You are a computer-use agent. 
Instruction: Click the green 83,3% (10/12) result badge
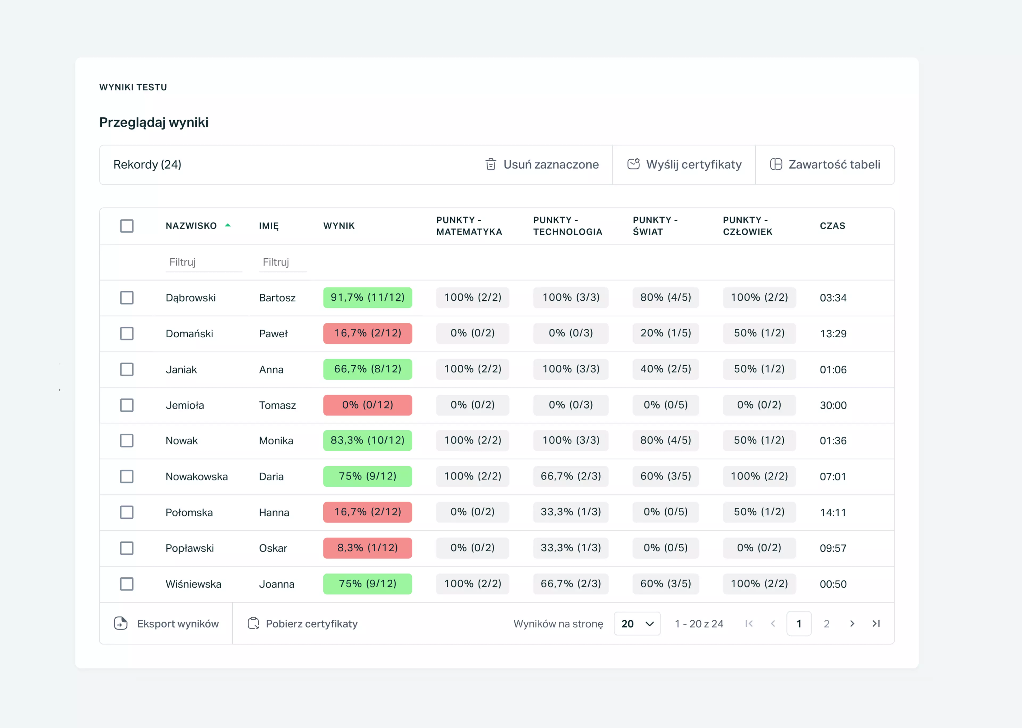pyautogui.click(x=368, y=441)
